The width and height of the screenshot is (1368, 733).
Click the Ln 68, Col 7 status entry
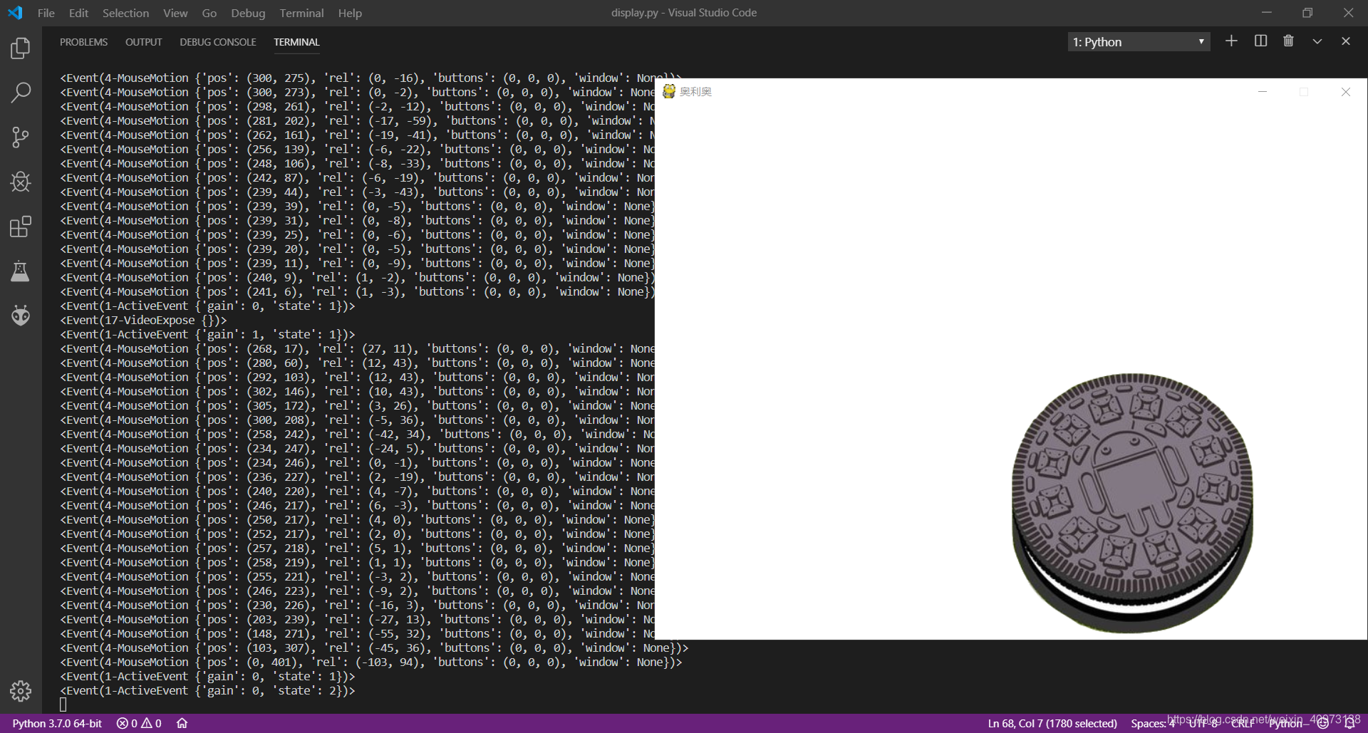pyautogui.click(x=1052, y=723)
